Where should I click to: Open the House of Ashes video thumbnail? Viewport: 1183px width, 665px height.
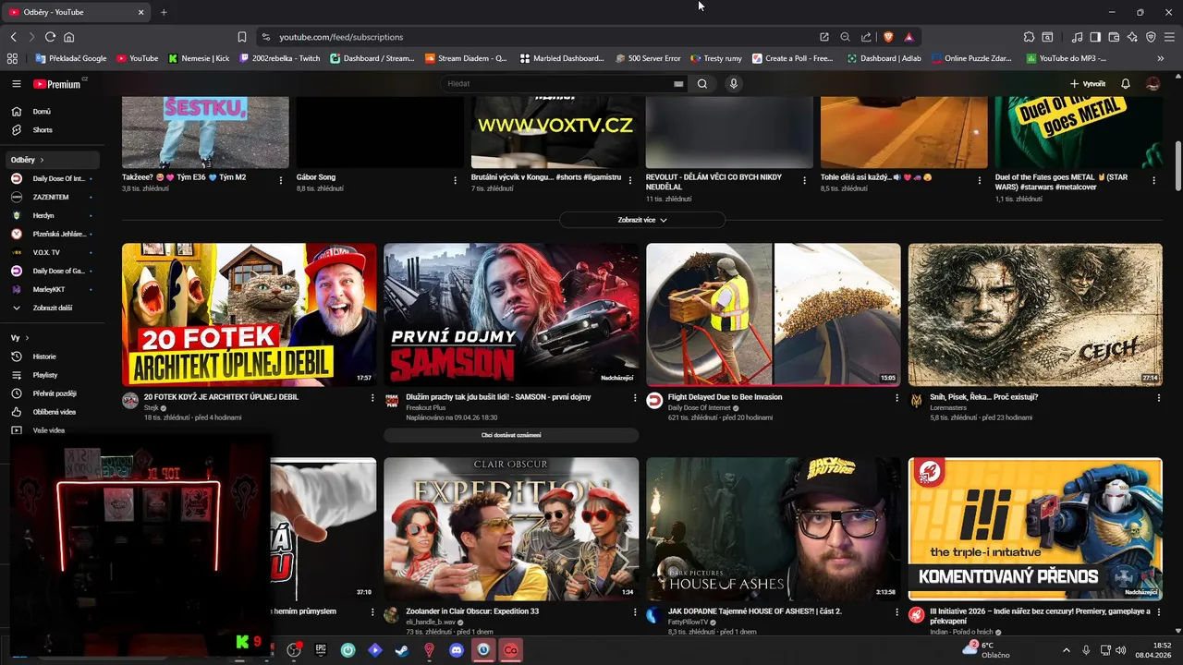pos(774,529)
